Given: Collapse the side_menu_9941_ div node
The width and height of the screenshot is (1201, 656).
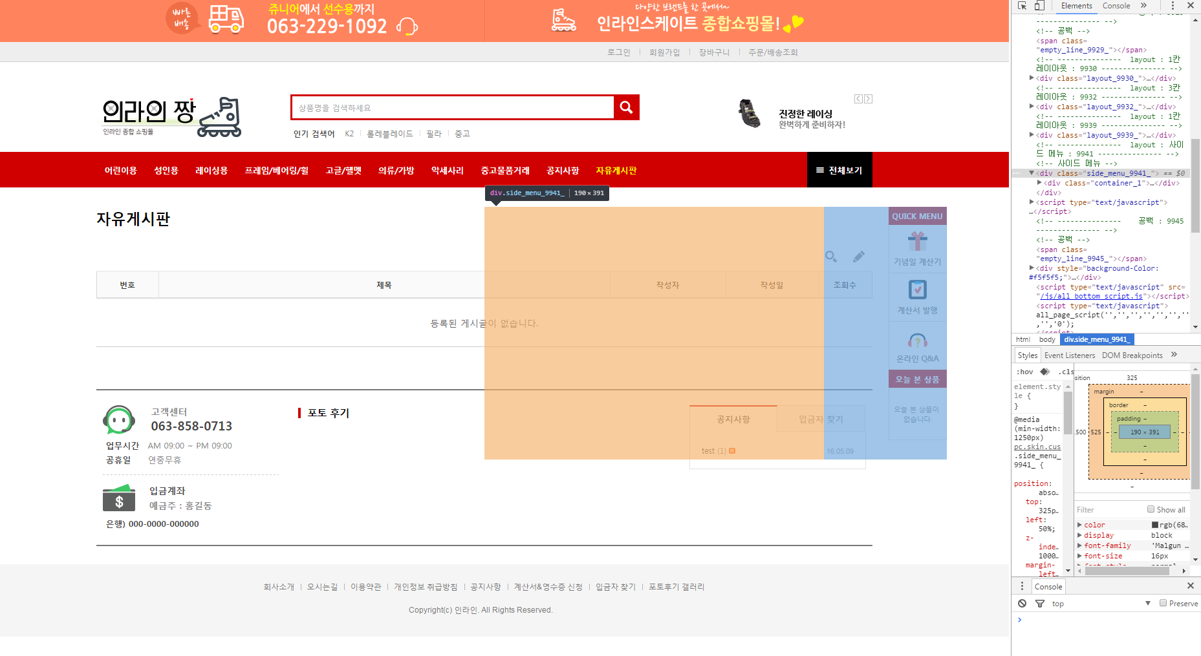Looking at the screenshot, I should pos(1032,173).
